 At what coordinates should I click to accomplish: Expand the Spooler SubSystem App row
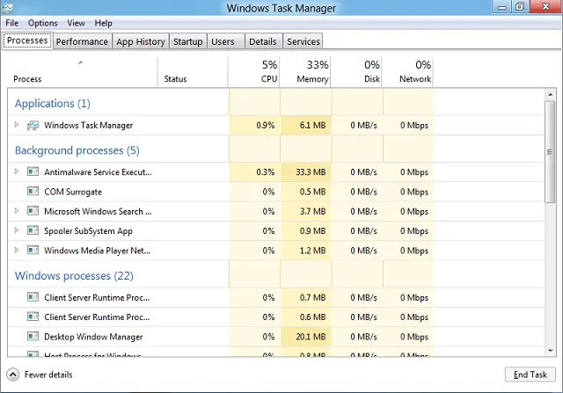pyautogui.click(x=17, y=230)
